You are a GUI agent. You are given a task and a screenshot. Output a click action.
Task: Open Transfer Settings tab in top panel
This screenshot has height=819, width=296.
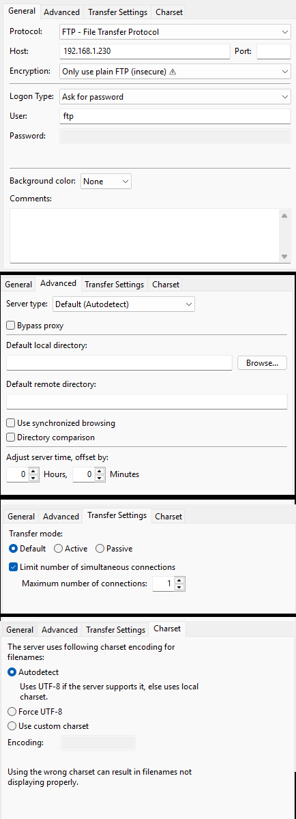tap(117, 12)
